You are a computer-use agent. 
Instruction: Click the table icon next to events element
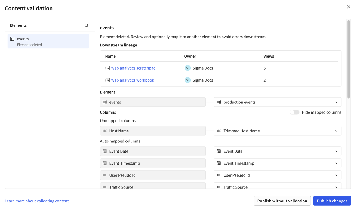click(x=12, y=39)
